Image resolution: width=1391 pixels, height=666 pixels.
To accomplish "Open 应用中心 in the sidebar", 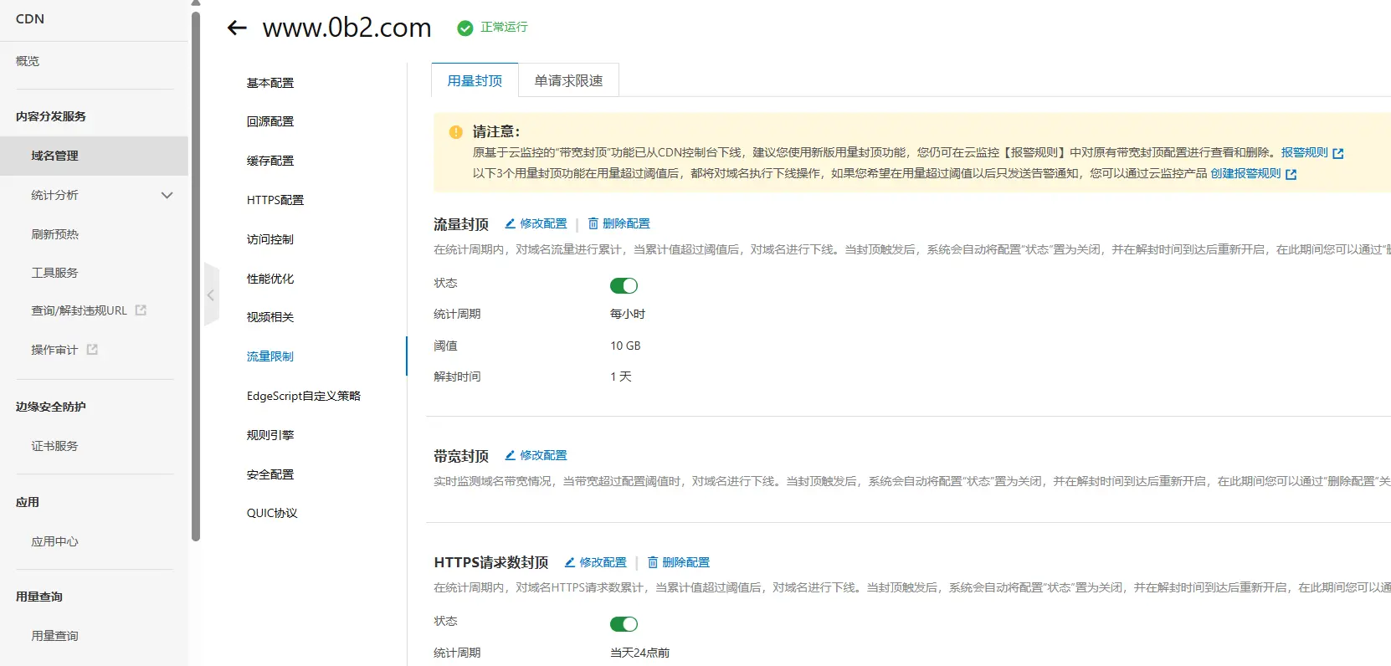I will [54, 541].
